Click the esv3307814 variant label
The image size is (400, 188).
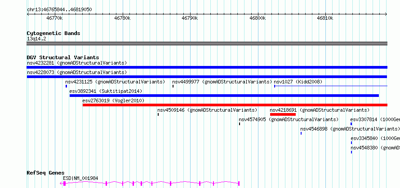pyautogui.click(x=375, y=119)
